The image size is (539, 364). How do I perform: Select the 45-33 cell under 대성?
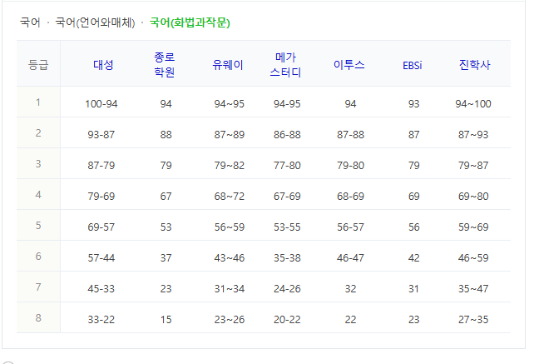pyautogui.click(x=101, y=288)
